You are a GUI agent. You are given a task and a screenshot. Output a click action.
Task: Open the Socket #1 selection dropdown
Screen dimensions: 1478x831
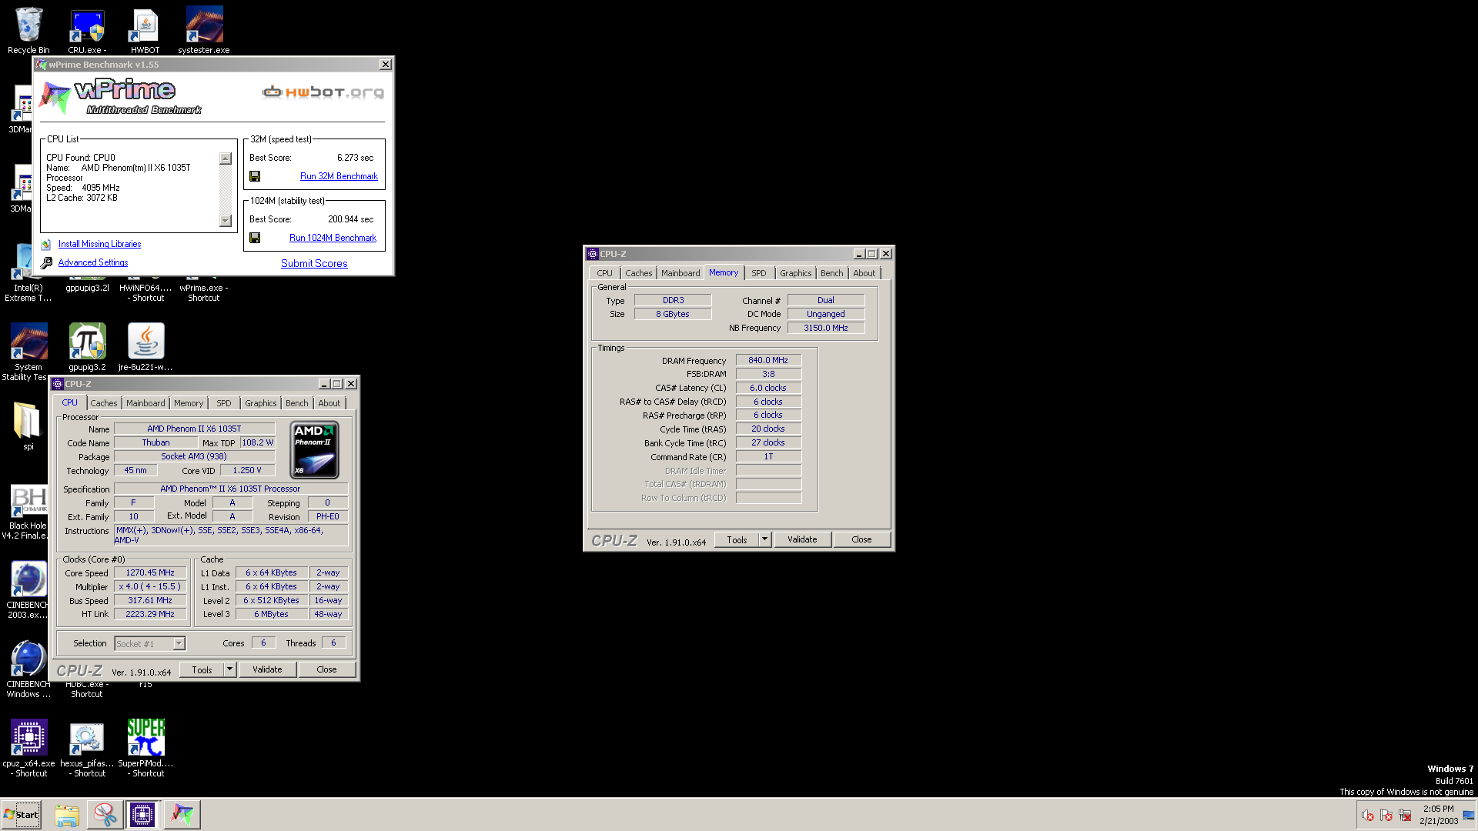point(179,643)
